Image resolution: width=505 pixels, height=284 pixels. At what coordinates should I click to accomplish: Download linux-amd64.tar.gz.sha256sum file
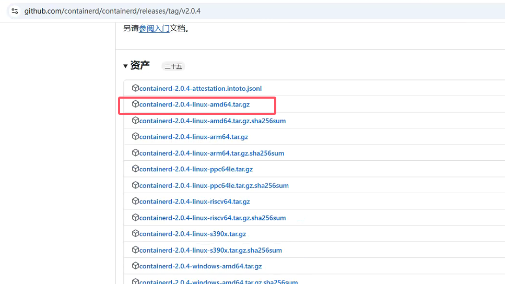click(212, 121)
